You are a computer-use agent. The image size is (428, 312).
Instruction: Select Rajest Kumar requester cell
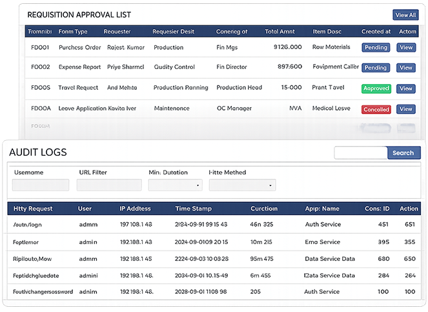coord(127,47)
